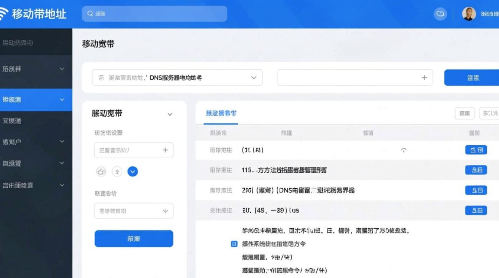
Task: Click the upload arrow icon in the first table row
Action: (404, 150)
